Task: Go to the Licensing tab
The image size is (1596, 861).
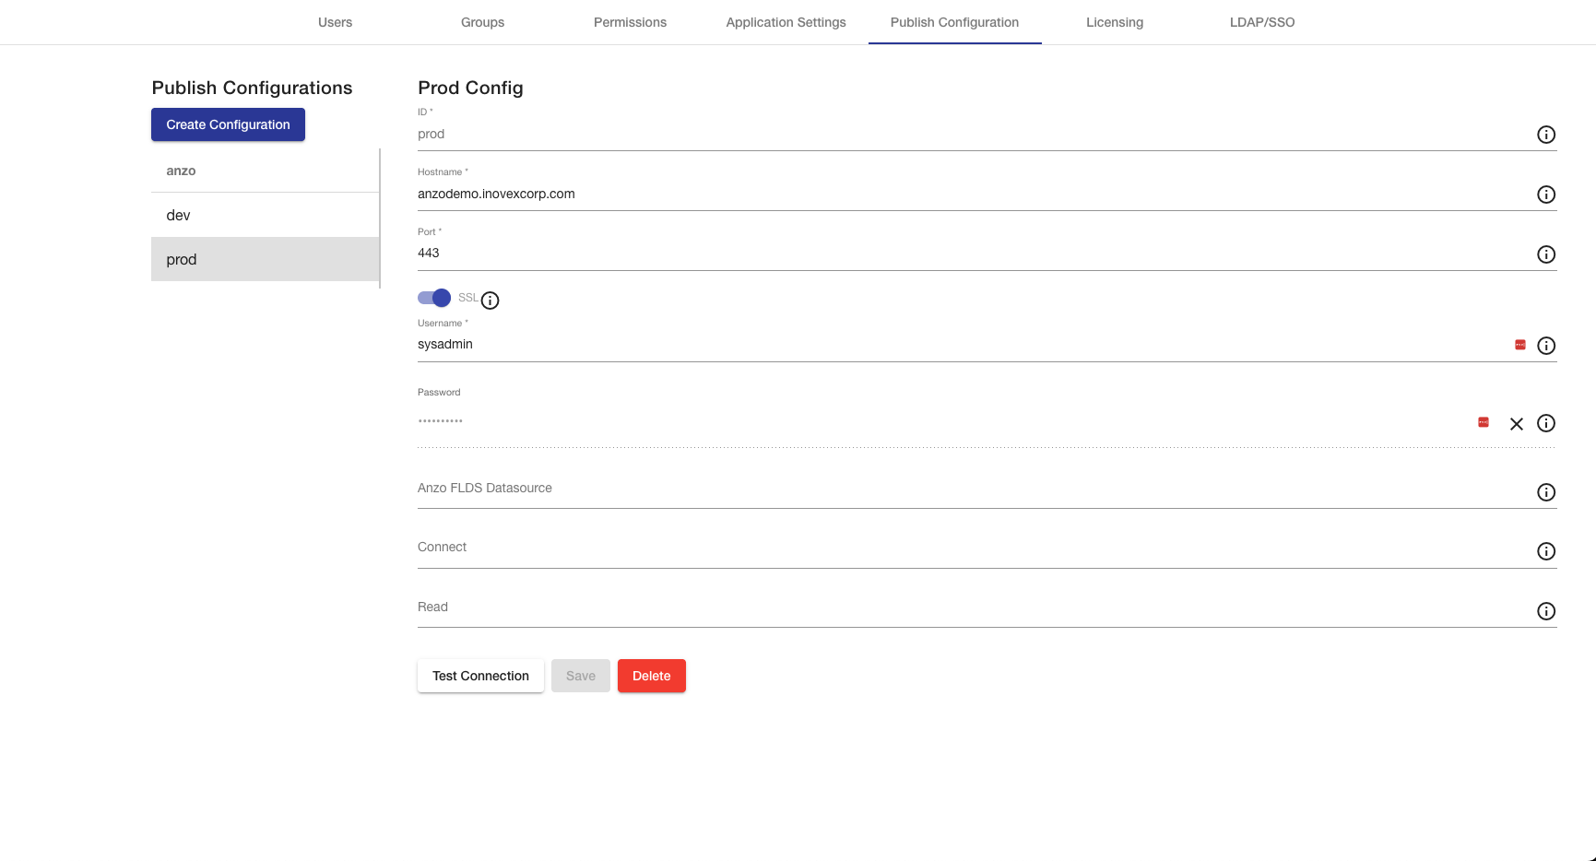Action: click(x=1115, y=22)
